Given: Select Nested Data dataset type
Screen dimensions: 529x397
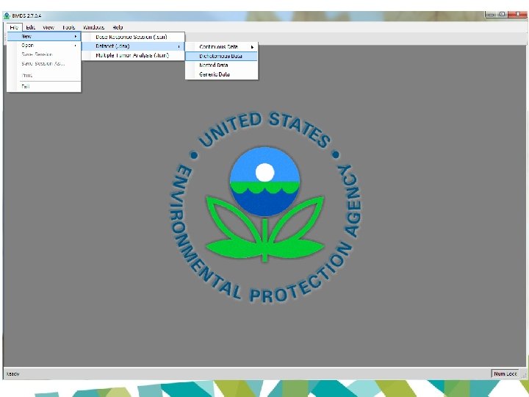Looking at the screenshot, I should 222,65.
